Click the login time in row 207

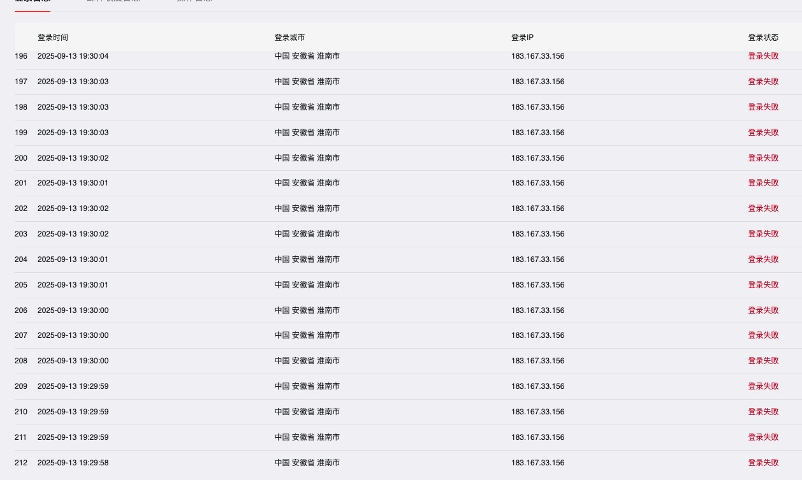(x=73, y=335)
